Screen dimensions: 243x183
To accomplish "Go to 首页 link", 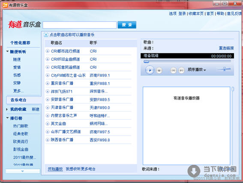I will 210,14.
